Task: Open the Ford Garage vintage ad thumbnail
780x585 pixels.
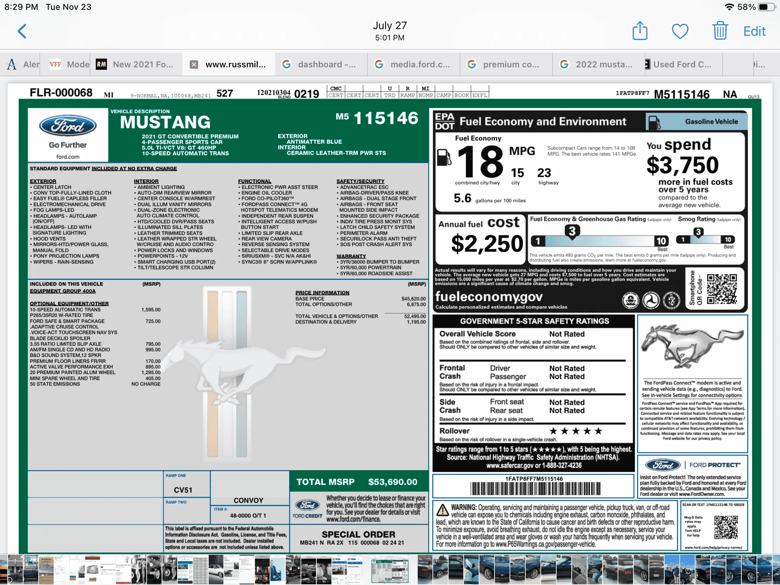Action: (46, 570)
